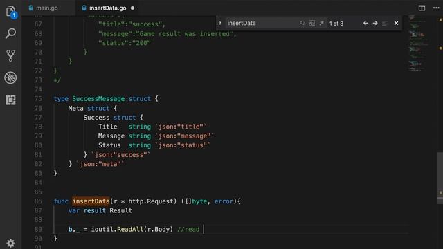Go to previous match arrow
Screen dimensions: 443x249
[365, 23]
